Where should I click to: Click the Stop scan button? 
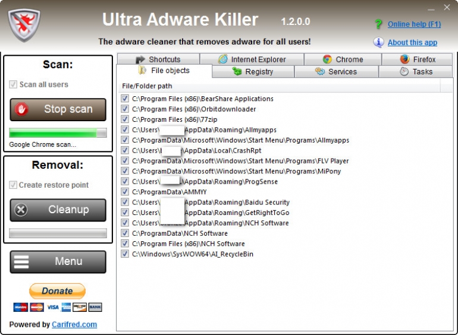pos(58,109)
